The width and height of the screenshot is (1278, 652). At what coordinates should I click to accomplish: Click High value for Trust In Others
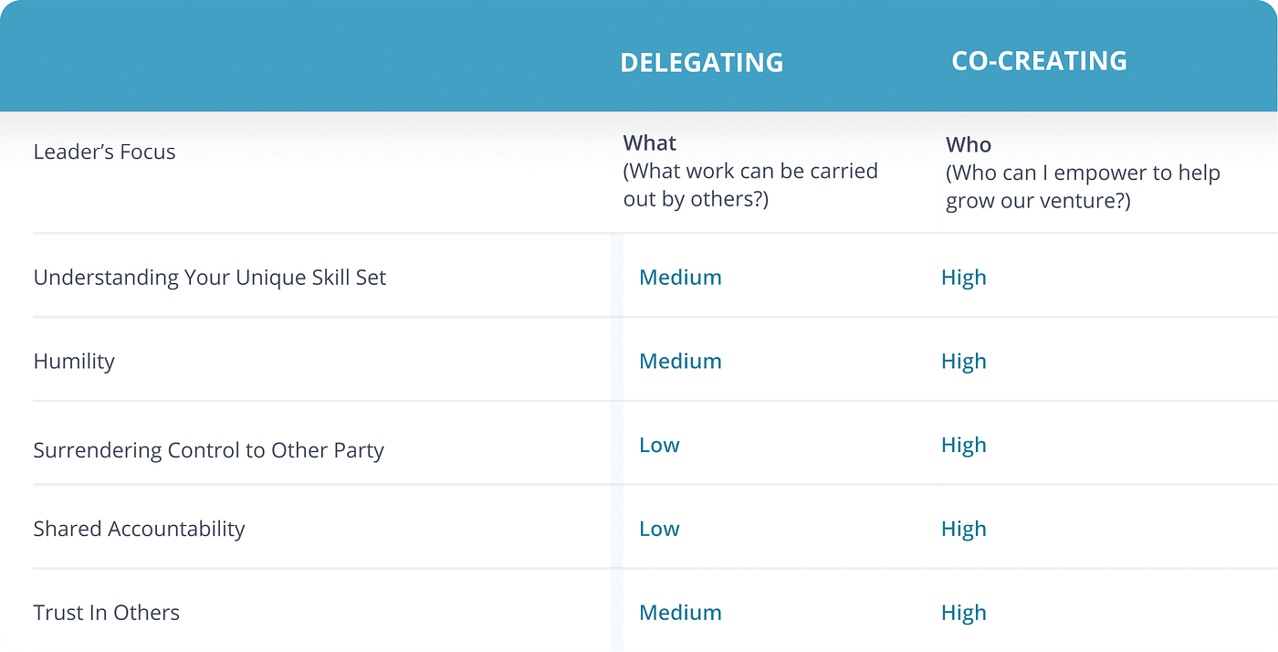[x=964, y=613]
